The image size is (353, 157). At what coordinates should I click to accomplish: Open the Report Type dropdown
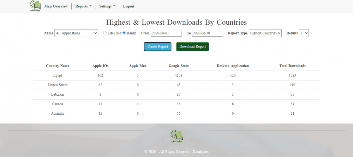[x=265, y=33]
